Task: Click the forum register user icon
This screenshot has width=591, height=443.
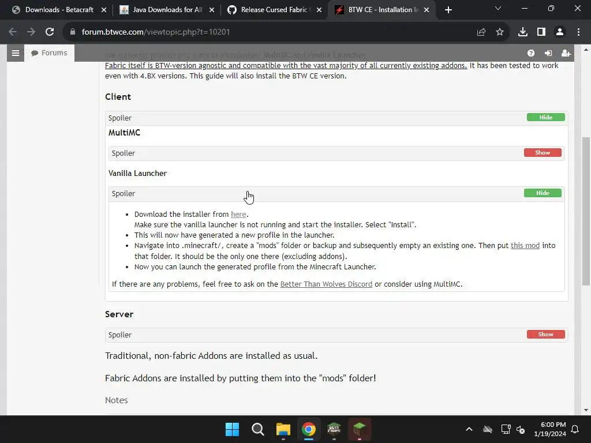Action: (x=566, y=53)
